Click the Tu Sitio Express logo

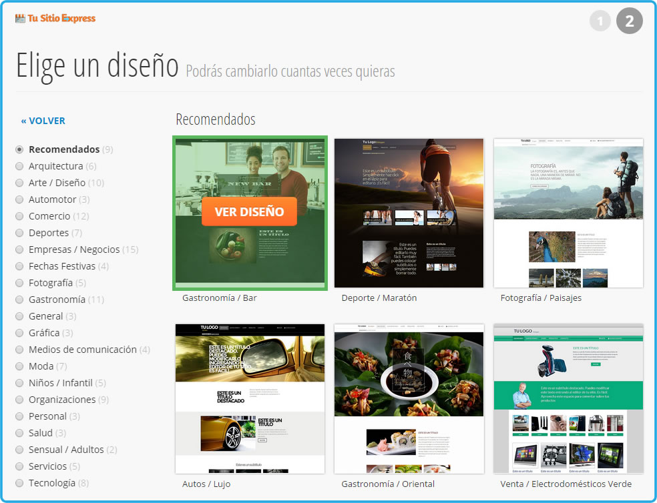(x=55, y=19)
